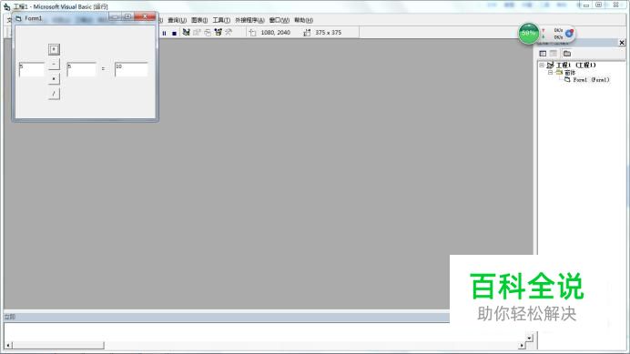Close the project explorer panel
This screenshot has width=630, height=354.
click(x=622, y=43)
